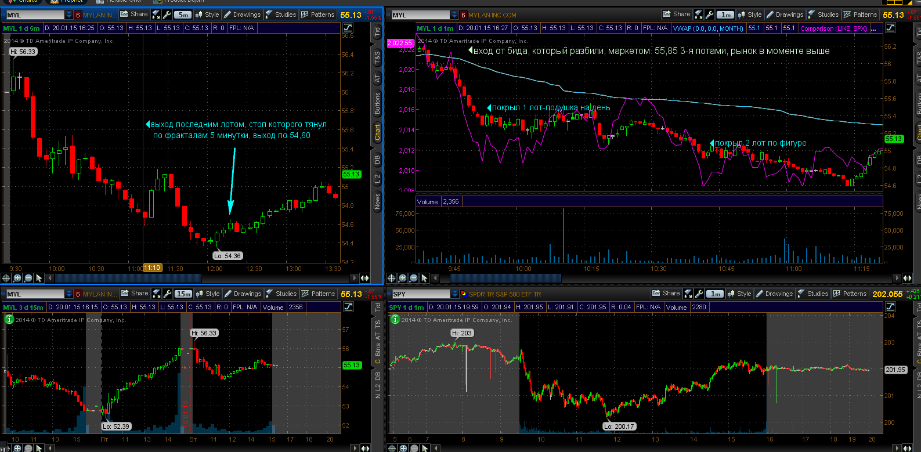The height and width of the screenshot is (452, 921).
Task: Click green info icon in SPY chart
Action: [x=395, y=319]
